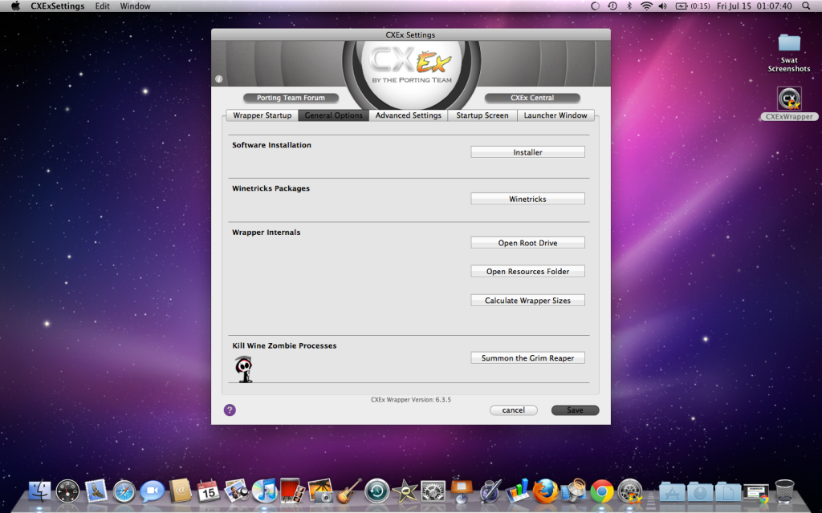Switch to the Advanced Settings tab

point(409,115)
